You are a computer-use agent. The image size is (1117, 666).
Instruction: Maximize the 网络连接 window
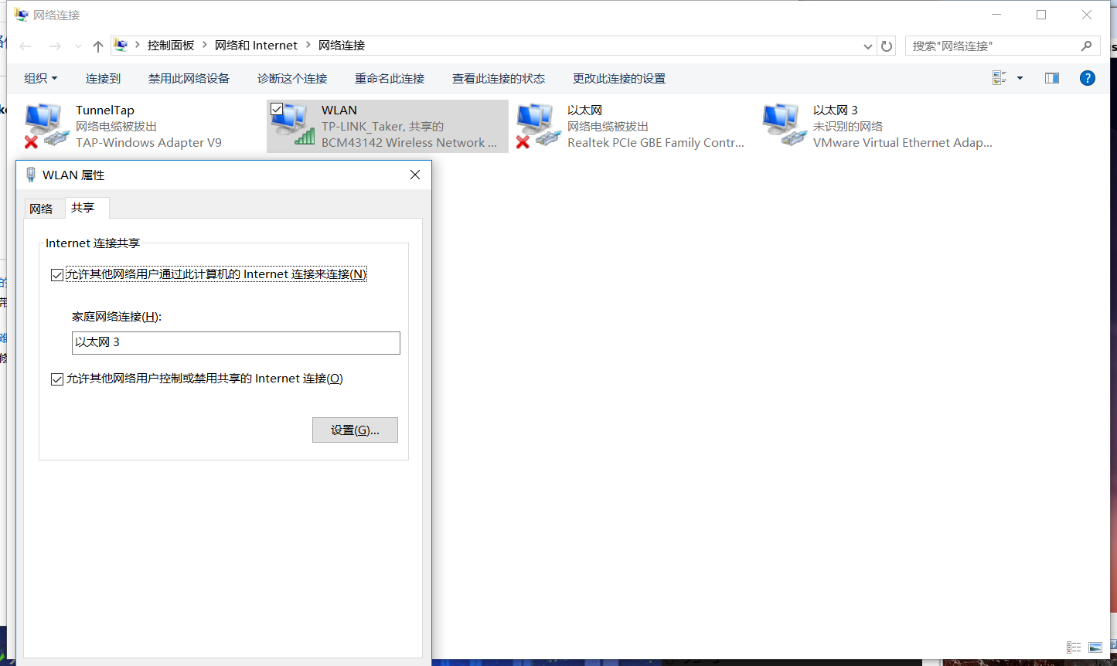[1041, 15]
